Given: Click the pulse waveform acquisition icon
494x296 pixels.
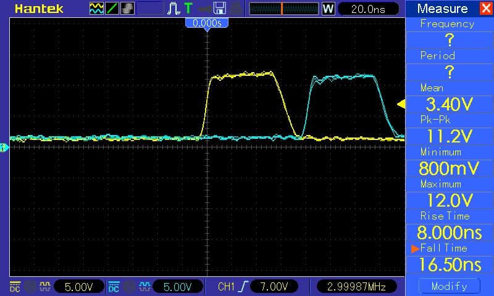Looking at the screenshot, I should coord(174,9).
